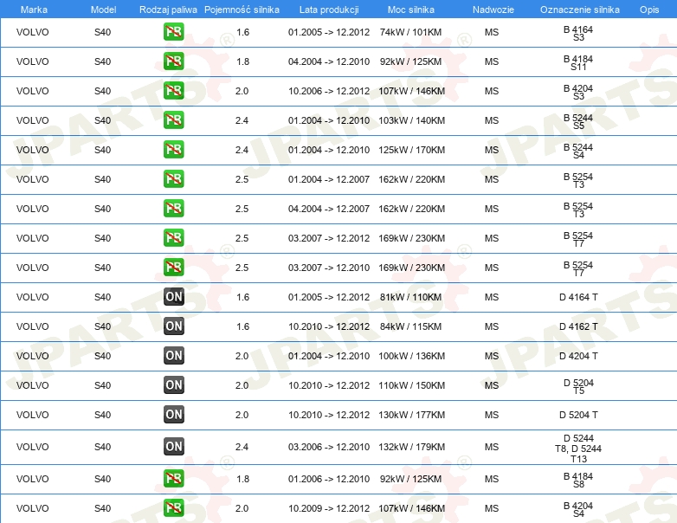
Task: Select the 81kW / 110KM power cell
Action: (410, 297)
